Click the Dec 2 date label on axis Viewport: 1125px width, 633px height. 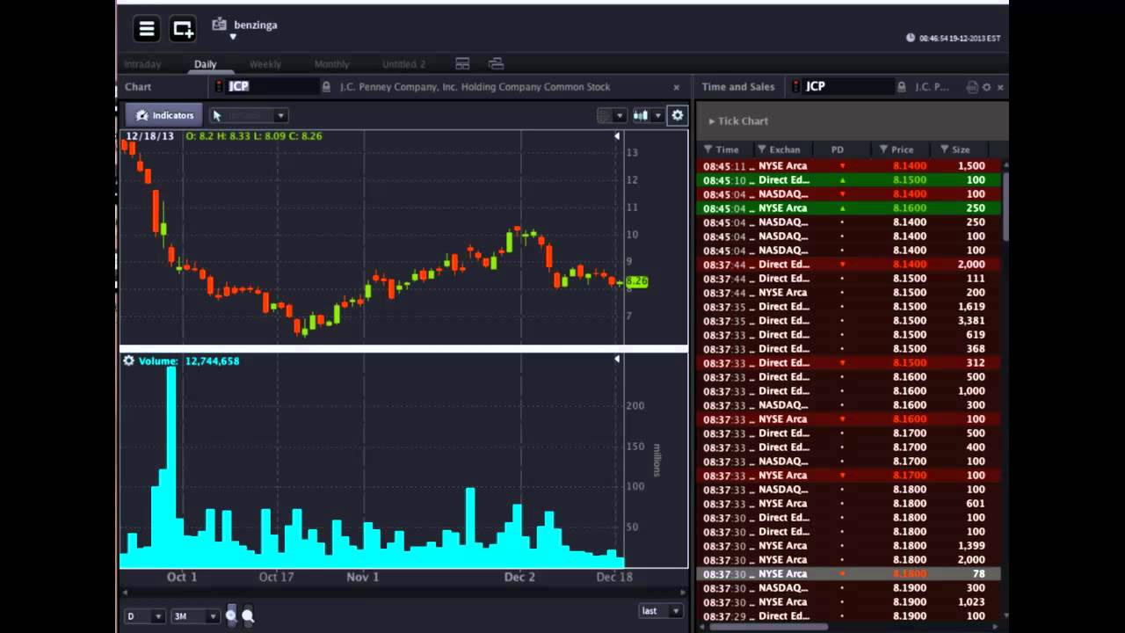(x=519, y=577)
